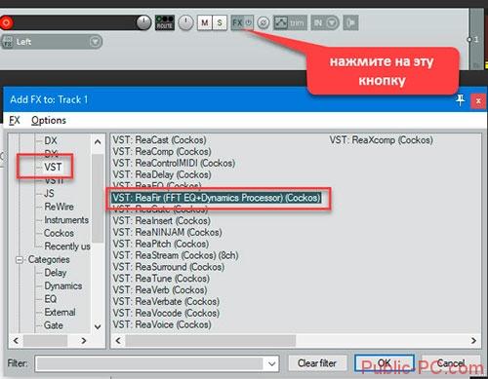Screen dimensions: 488x379
Task: Select ReWire in the FX tree
Action: pyautogui.click(x=59, y=207)
